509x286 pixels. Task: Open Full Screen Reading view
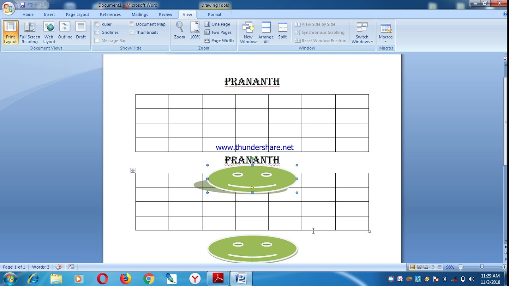[30, 33]
